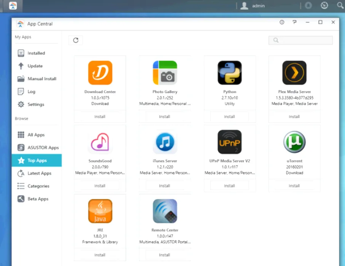
Task: Go to Installed apps
Action: (37, 53)
